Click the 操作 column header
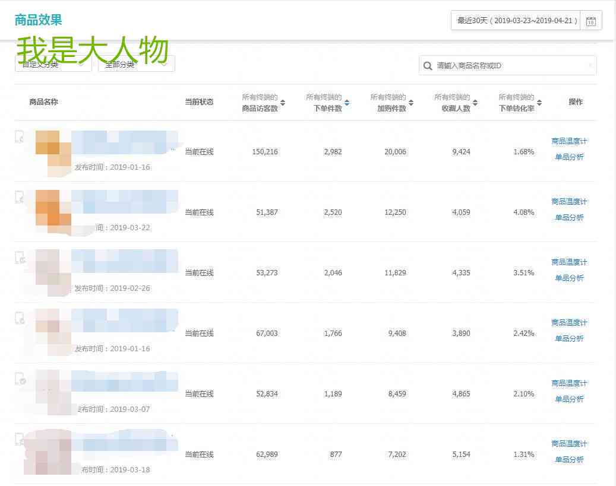Image resolution: width=616 pixels, height=486 pixels. click(576, 102)
